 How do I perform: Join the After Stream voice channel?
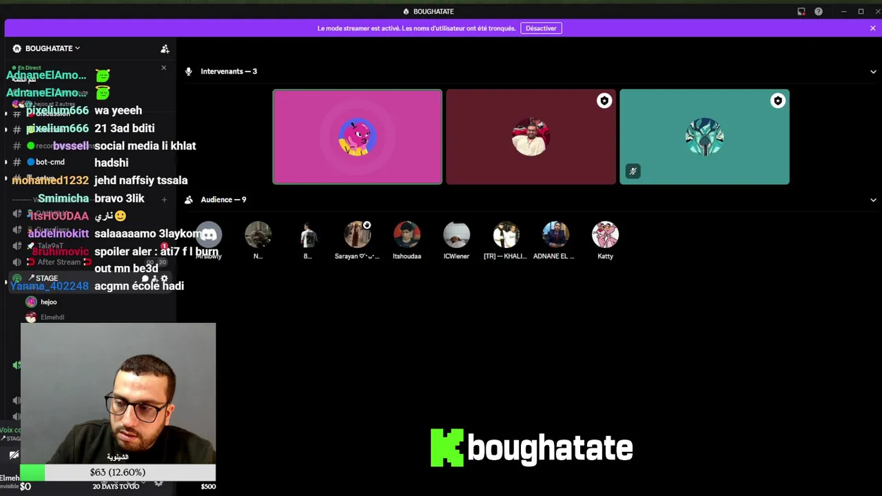click(x=59, y=262)
